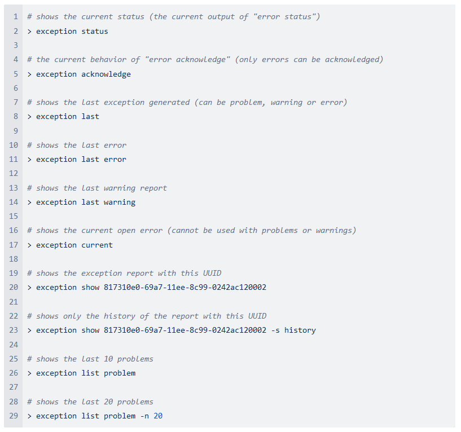The height and width of the screenshot is (432, 461).
Task: Click line number 1 in the gutter
Action: pos(16,17)
